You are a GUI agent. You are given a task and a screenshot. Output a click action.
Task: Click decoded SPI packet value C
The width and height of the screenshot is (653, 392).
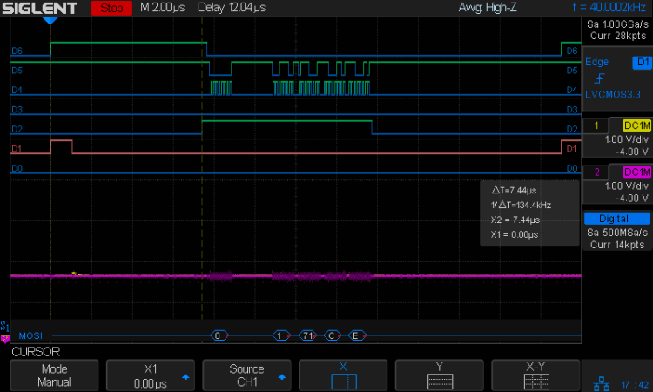[x=332, y=335]
